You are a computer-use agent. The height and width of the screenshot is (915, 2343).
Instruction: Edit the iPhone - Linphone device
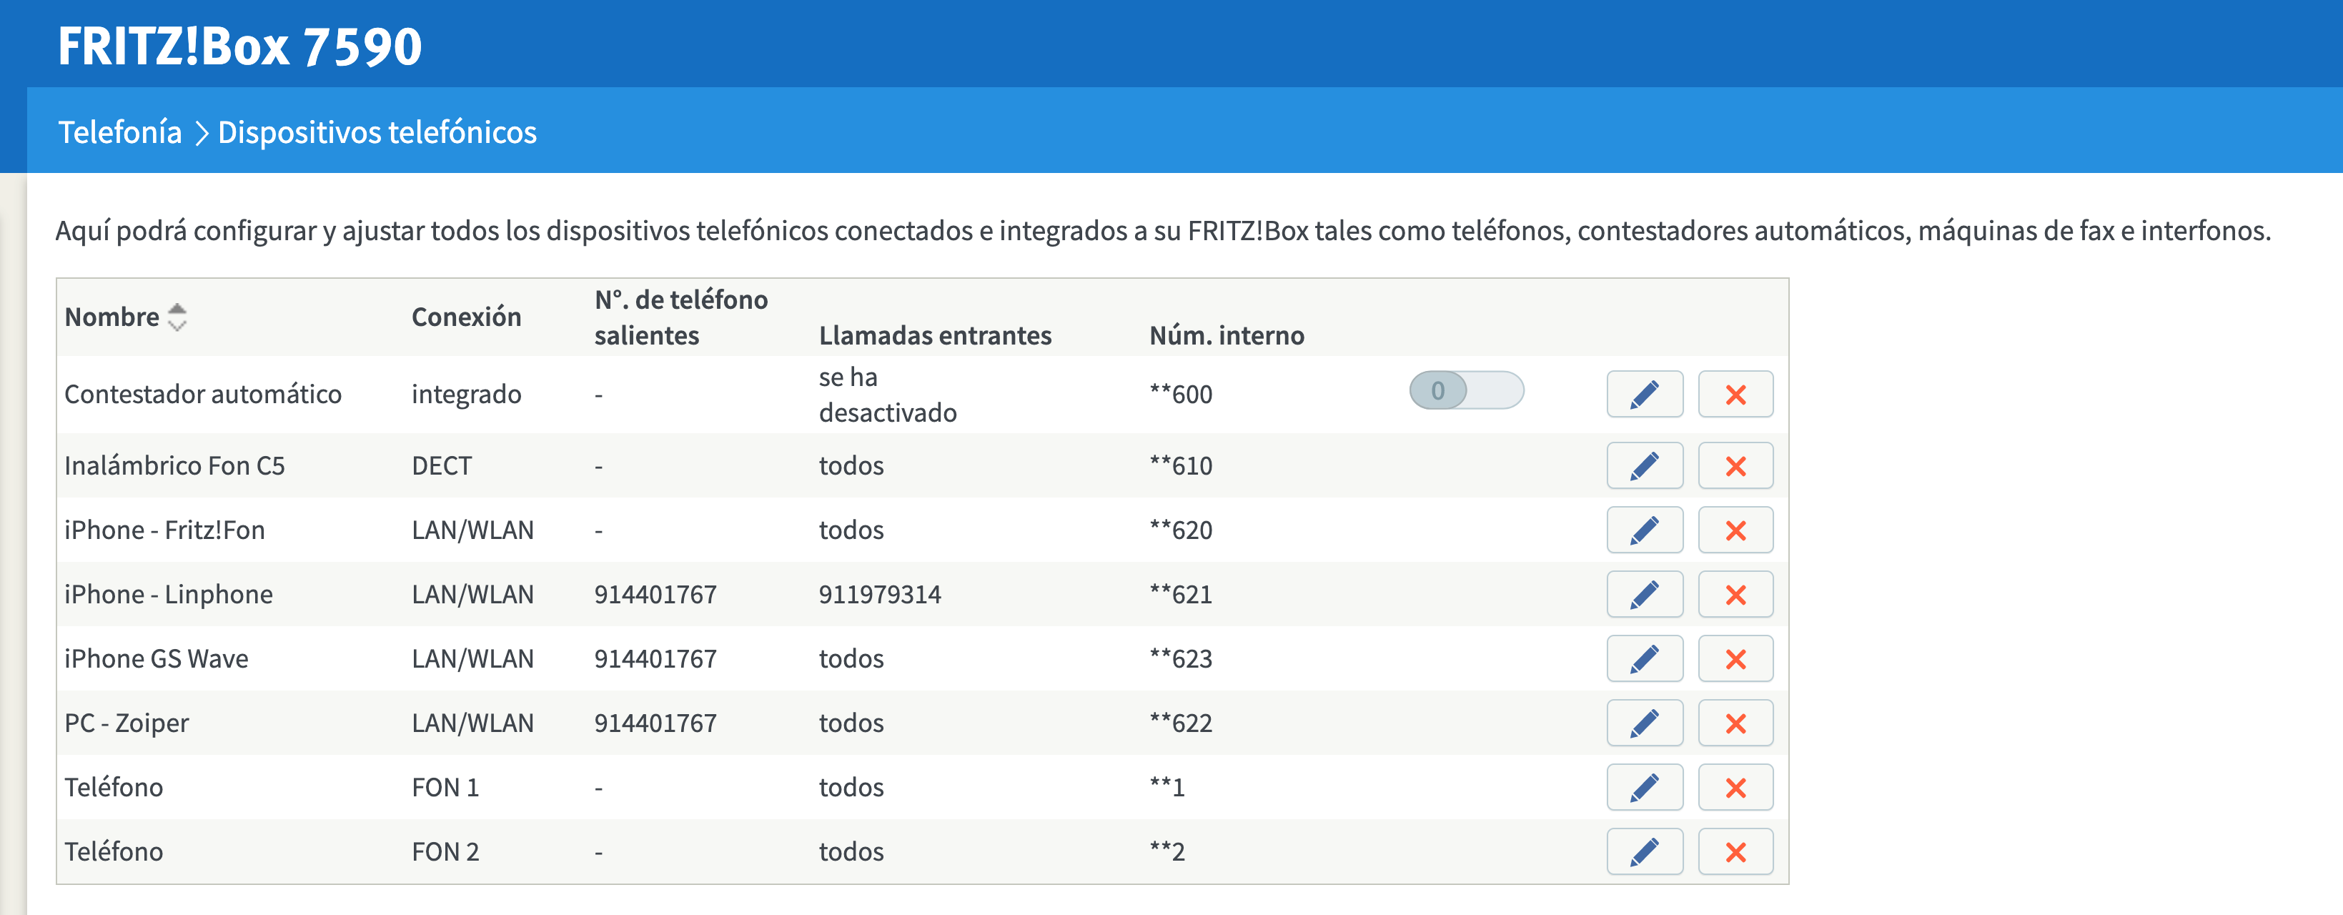pyautogui.click(x=1645, y=594)
